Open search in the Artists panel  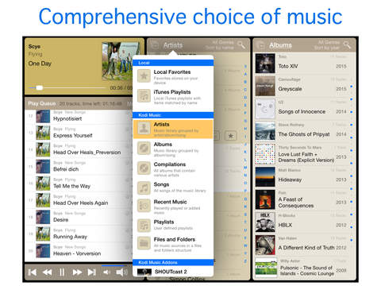(241, 44)
